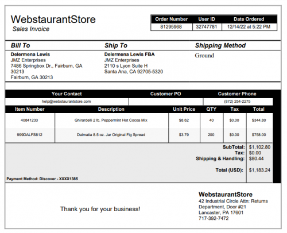
Task: Select the QTY value 200
Action: [x=211, y=135]
